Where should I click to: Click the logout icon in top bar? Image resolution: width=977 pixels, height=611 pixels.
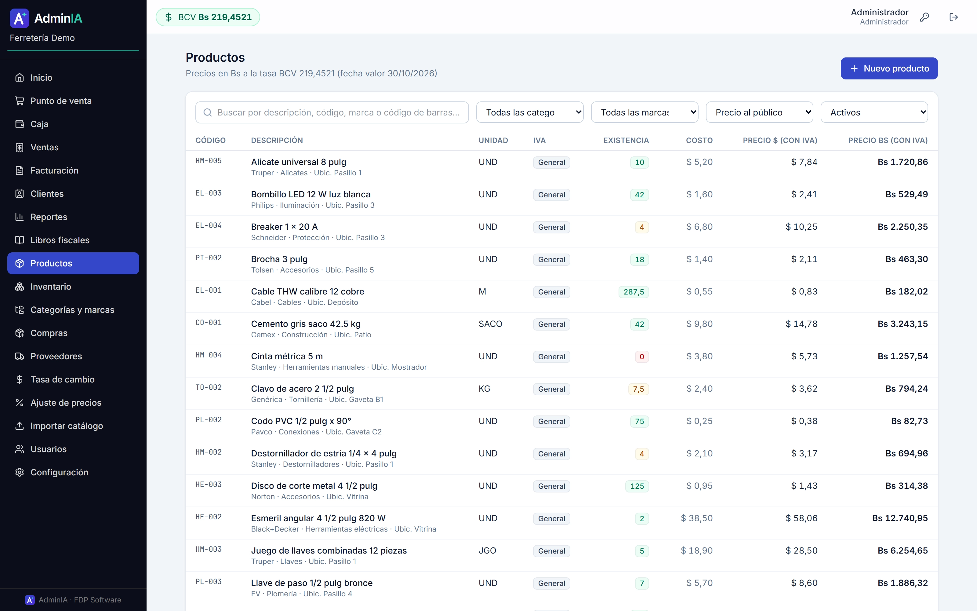point(953,17)
